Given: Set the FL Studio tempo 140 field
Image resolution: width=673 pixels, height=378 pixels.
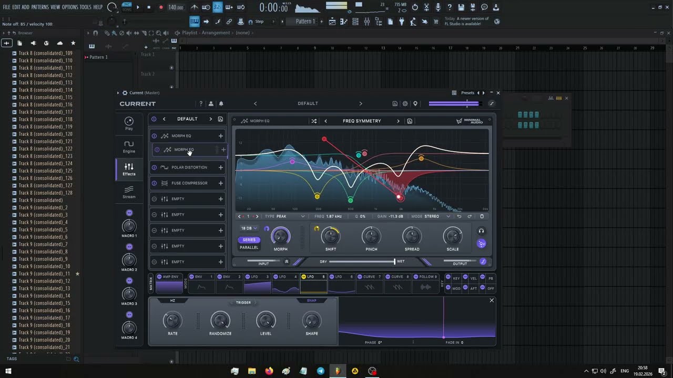Looking at the screenshot, I should click(176, 7).
